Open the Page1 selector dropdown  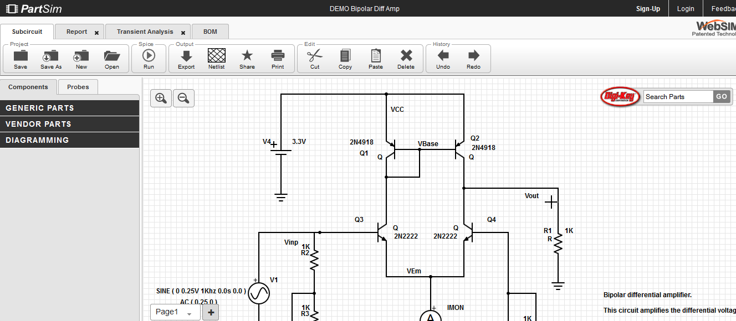(x=175, y=312)
